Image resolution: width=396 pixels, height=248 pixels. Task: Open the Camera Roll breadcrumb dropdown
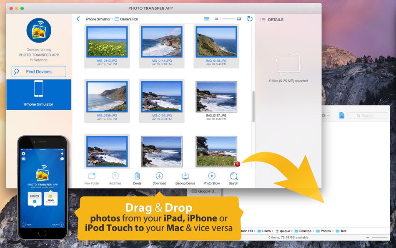click(x=129, y=19)
